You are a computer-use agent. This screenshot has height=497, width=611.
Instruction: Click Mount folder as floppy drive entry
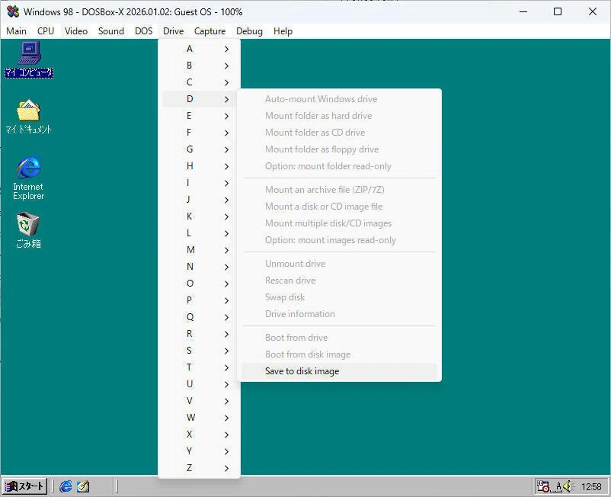(339, 149)
